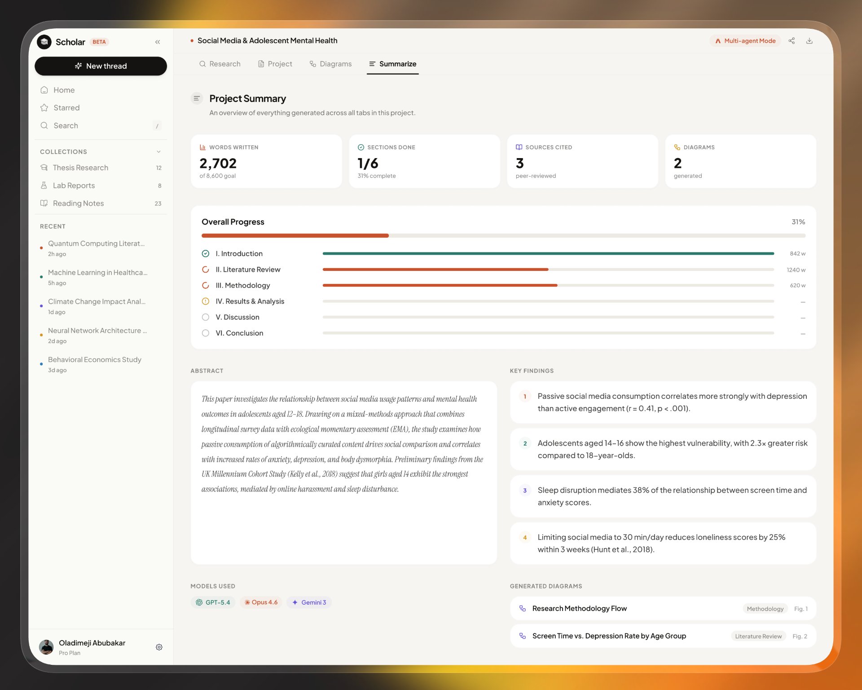Image resolution: width=862 pixels, height=690 pixels.
Task: Click the Research Methodology Flow diagram icon
Action: 523,608
